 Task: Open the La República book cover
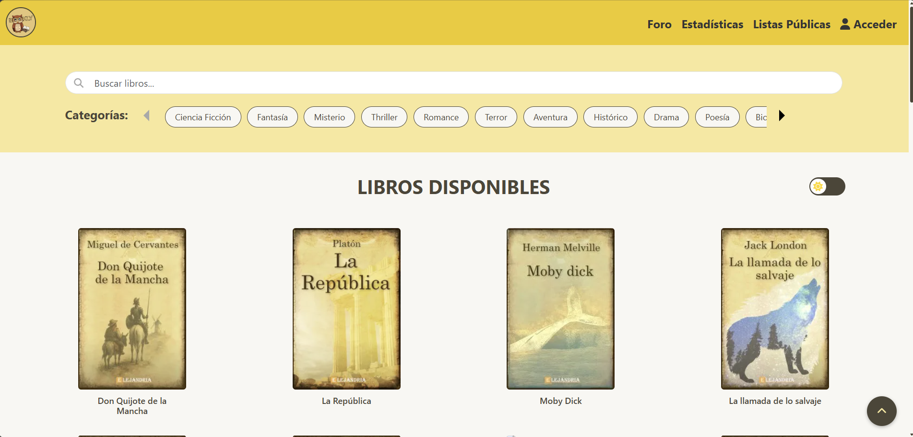pos(346,309)
